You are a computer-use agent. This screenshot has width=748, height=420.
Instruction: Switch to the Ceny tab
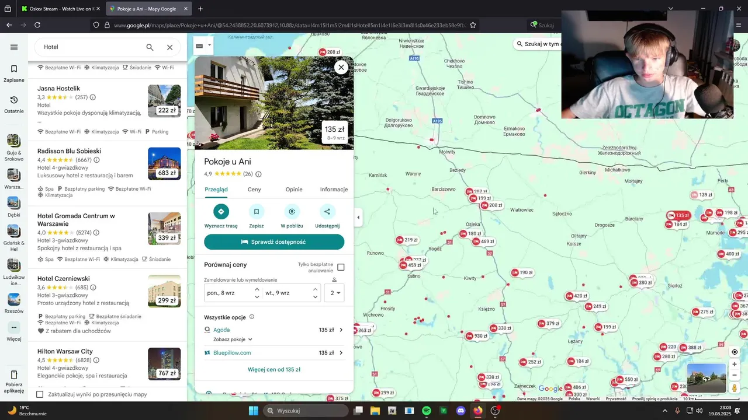click(x=254, y=190)
